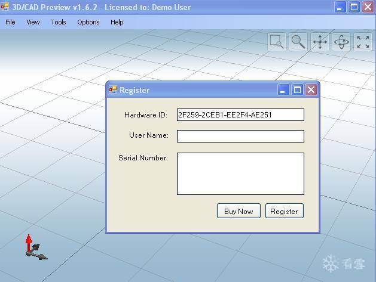Click the Hardware ID label

[146, 115]
